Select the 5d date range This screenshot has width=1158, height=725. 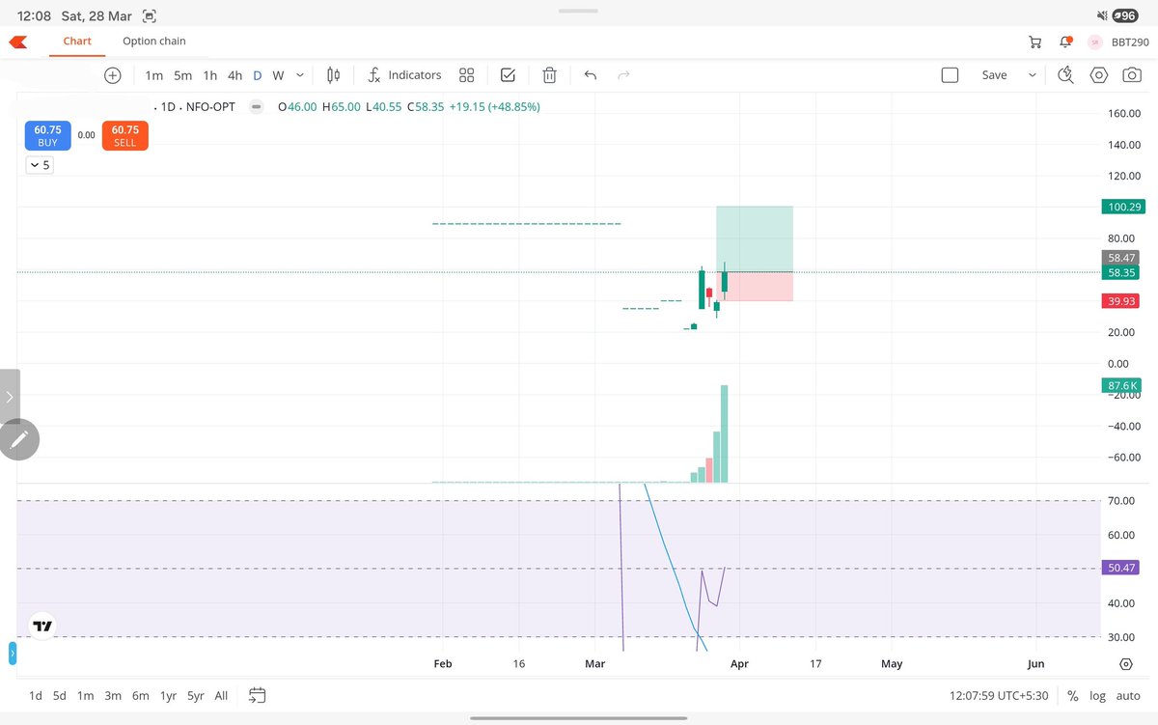pos(60,696)
